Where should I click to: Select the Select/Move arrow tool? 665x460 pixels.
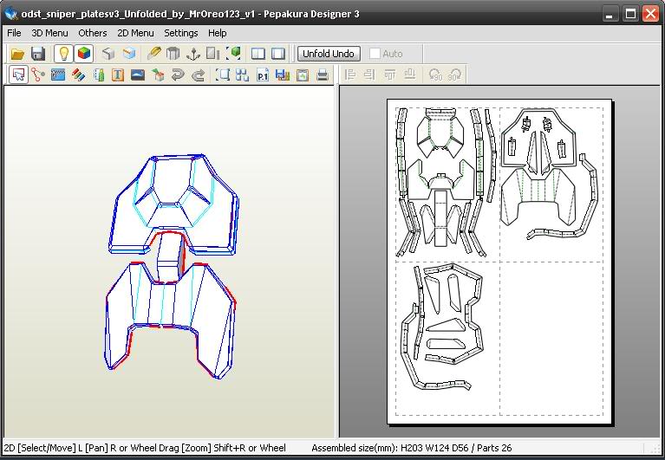[x=19, y=75]
